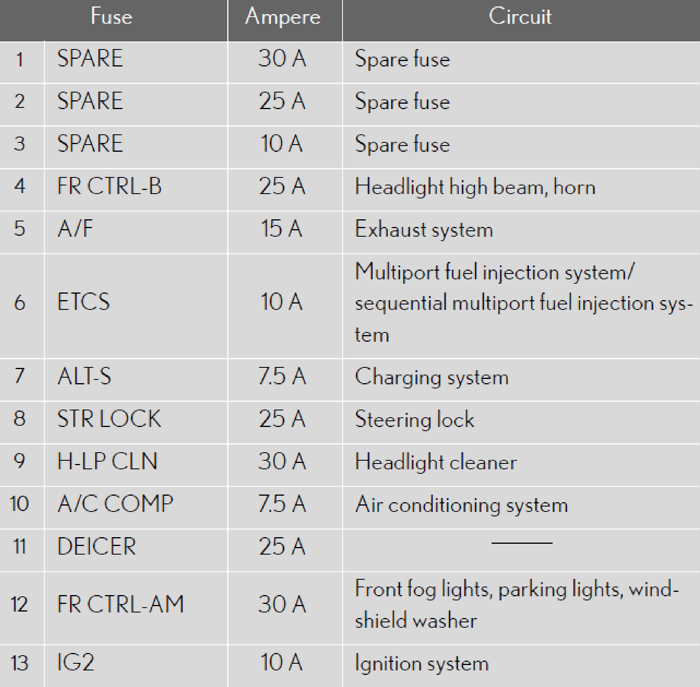Image resolution: width=700 pixels, height=687 pixels.
Task: Click the IG2 fuse name
Action: click(x=76, y=662)
